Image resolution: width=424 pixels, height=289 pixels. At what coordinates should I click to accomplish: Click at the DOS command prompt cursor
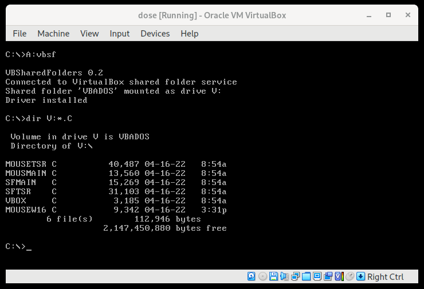pos(29,247)
